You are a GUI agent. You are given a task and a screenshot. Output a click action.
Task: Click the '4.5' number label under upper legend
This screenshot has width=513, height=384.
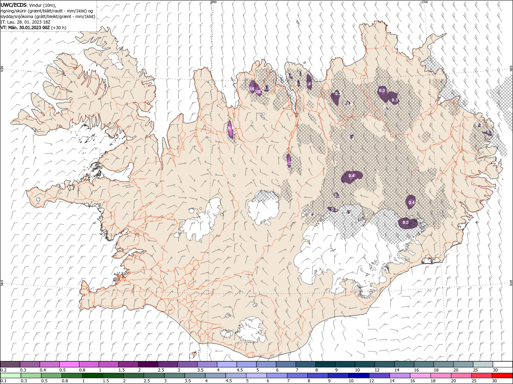(240, 370)
